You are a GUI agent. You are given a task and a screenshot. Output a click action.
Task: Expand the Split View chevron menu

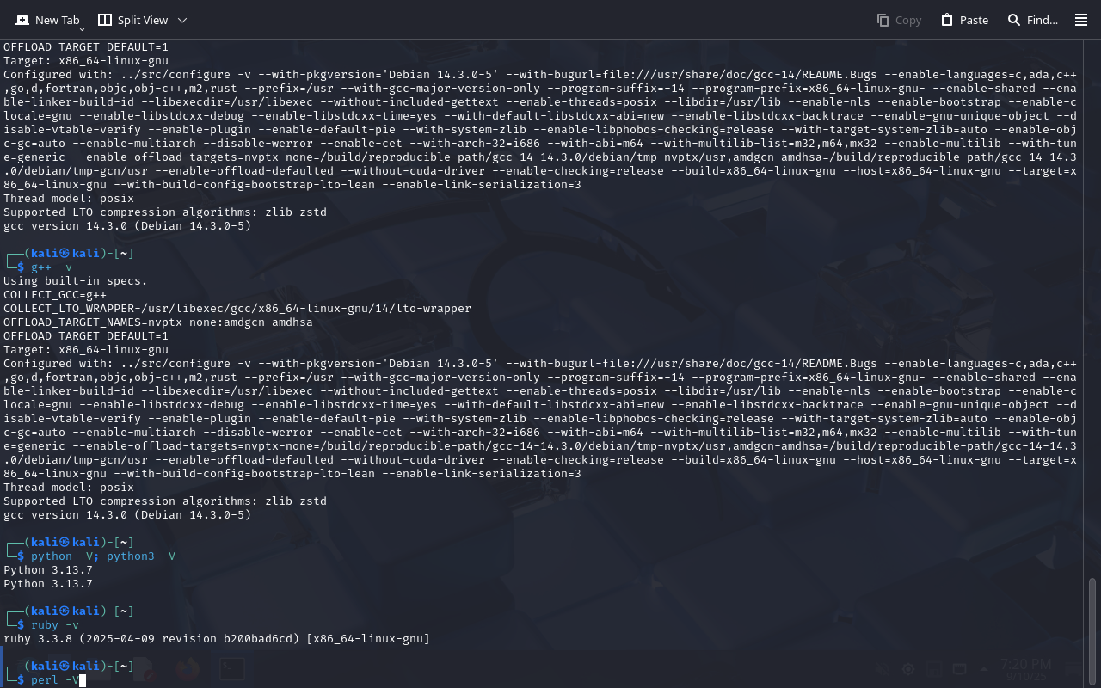[x=182, y=20]
